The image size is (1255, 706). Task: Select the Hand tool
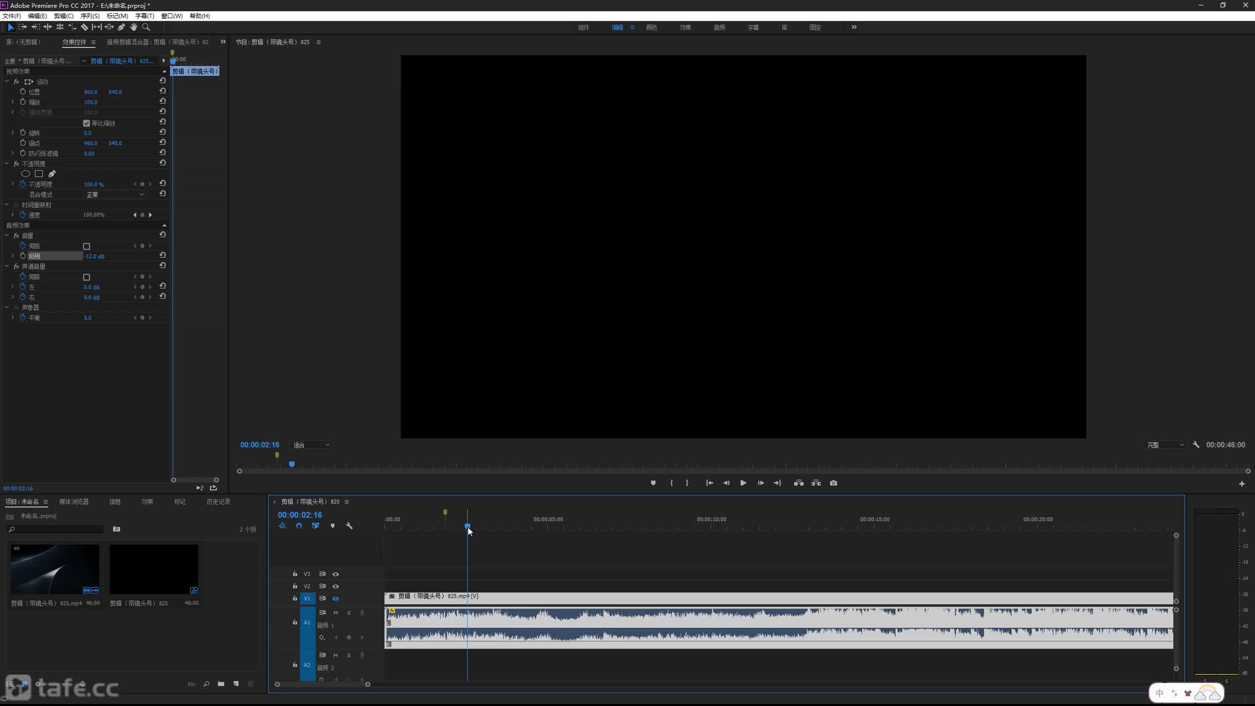(133, 27)
